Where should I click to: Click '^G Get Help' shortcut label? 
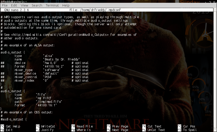coord(10,126)
